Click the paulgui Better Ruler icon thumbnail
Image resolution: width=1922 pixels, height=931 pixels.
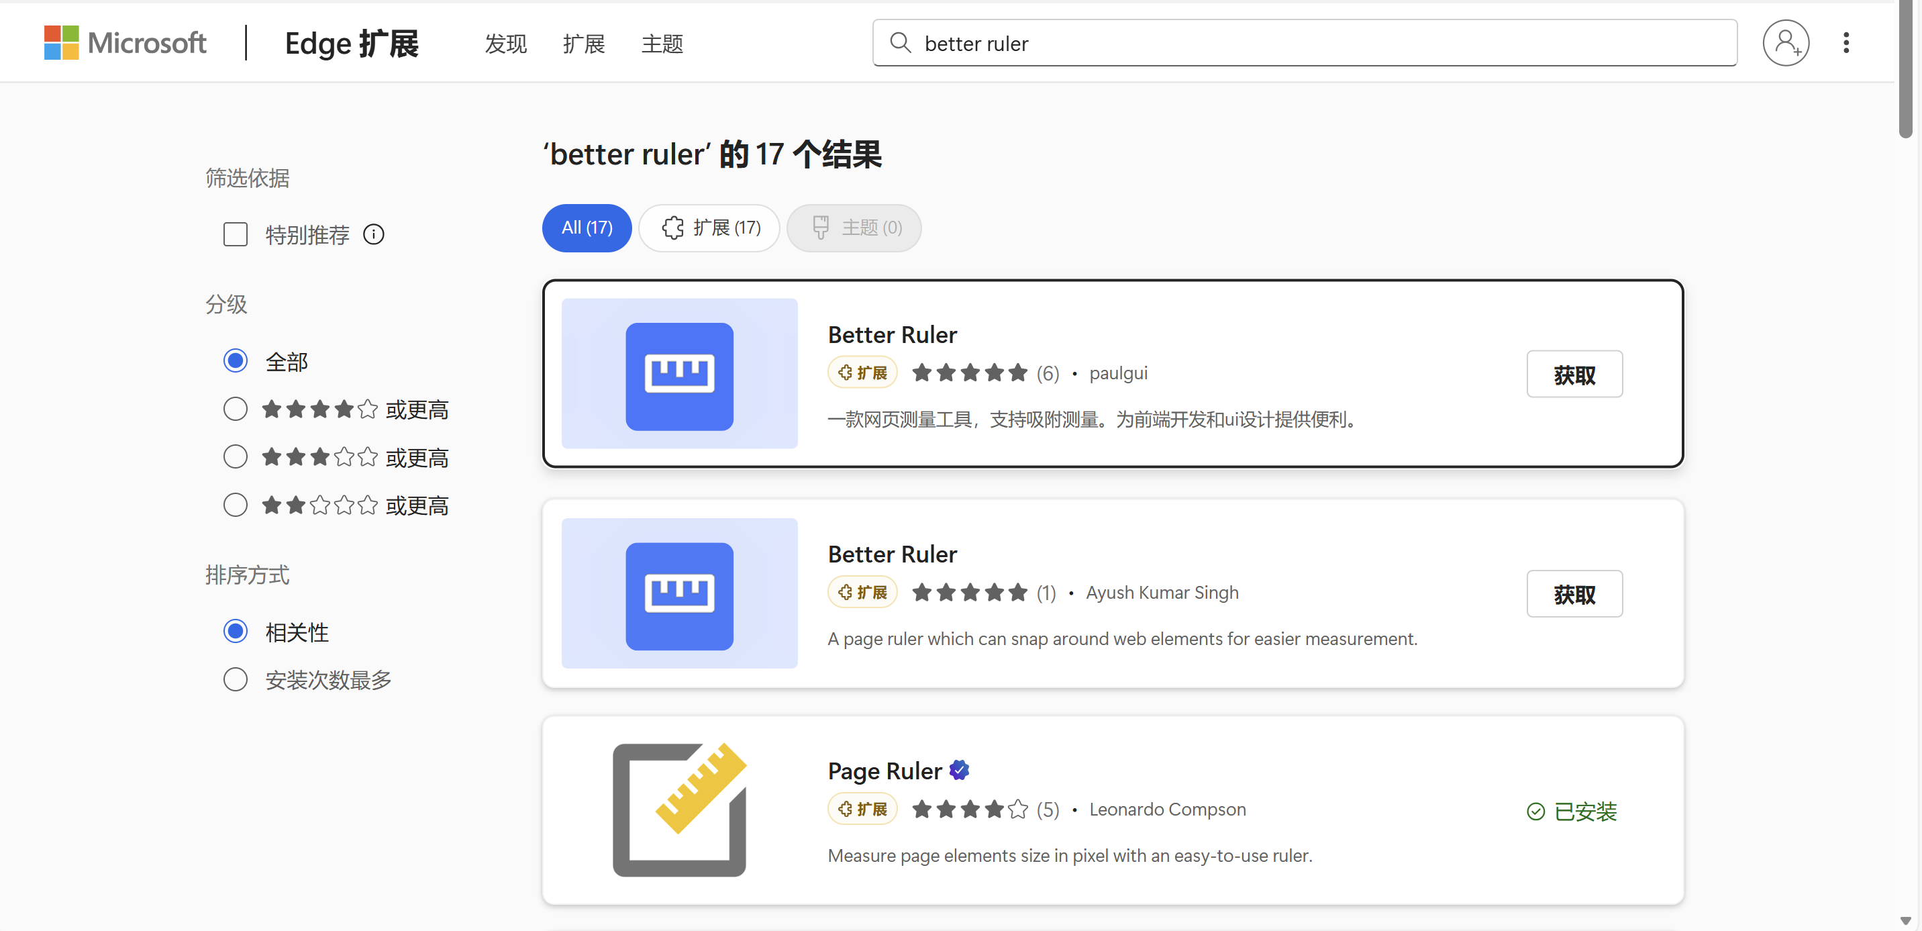click(x=679, y=373)
